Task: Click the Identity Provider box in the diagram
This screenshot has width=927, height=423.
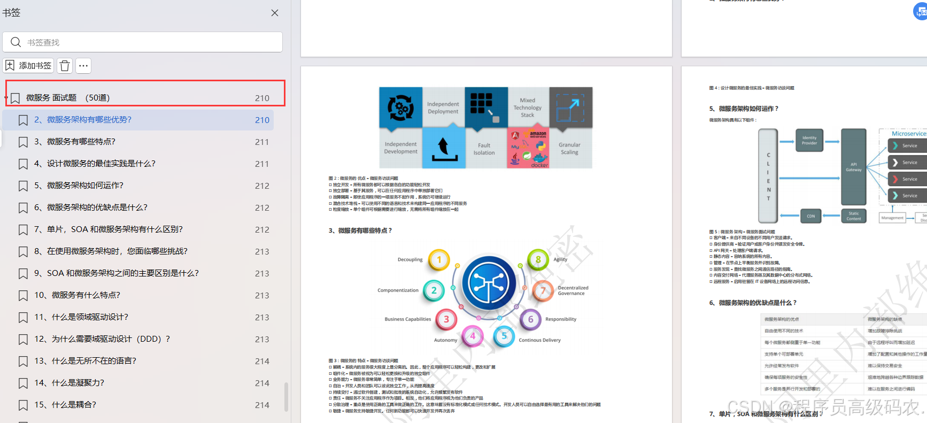Action: (x=809, y=141)
